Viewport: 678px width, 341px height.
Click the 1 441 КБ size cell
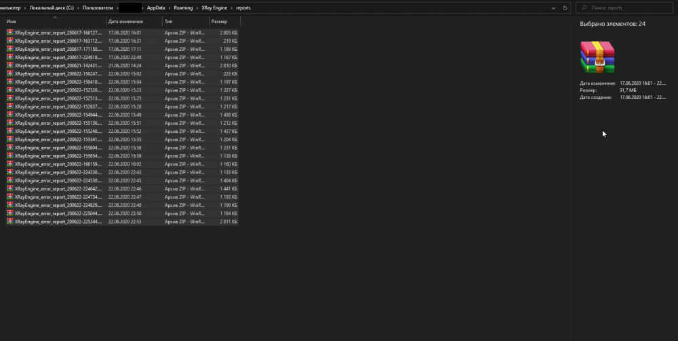pos(228,188)
